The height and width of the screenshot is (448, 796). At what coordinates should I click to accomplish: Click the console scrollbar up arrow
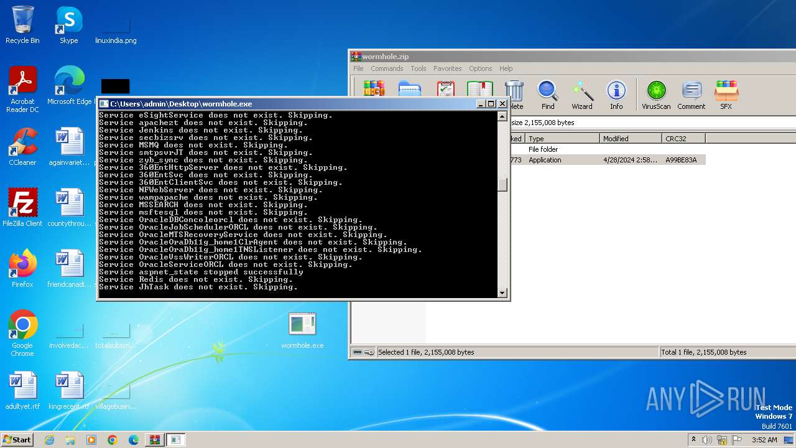pos(502,116)
